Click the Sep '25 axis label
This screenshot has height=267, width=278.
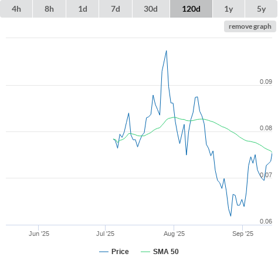pyautogui.click(x=243, y=234)
